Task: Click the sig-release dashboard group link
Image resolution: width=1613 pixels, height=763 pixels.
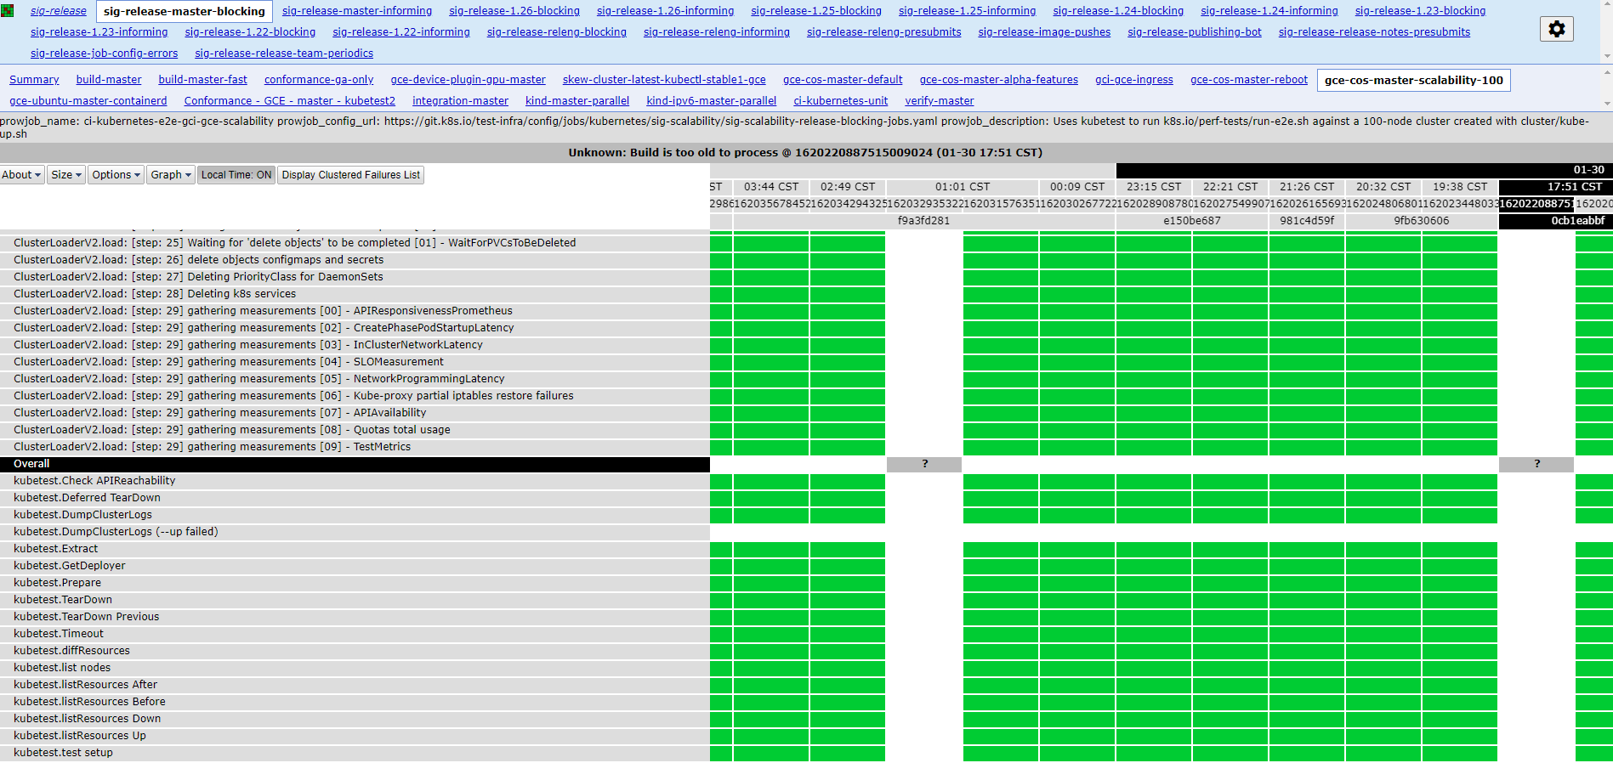Action: 59,11
